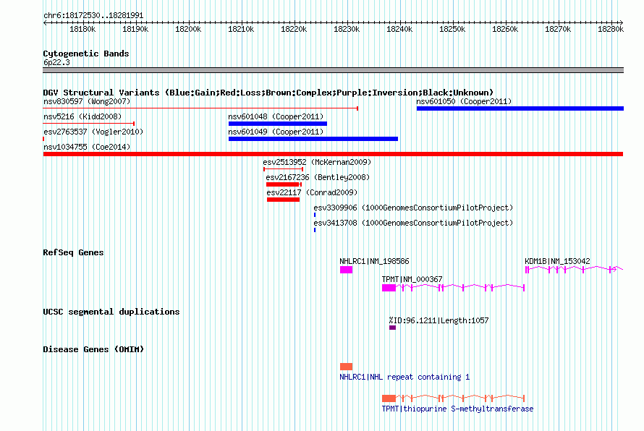Select the nsv1034755 (Coe2014) red loss bar
The width and height of the screenshot is (644, 431).
click(x=333, y=154)
